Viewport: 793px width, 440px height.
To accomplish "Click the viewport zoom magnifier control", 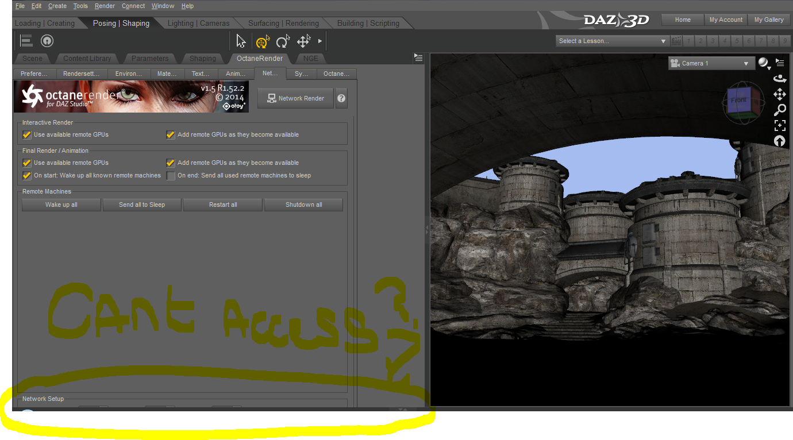I will coord(780,110).
